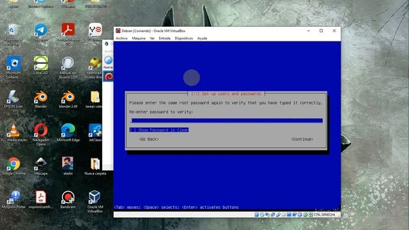Click the network adapters status icon
Viewport: 409px width, 230px height.
pyautogui.click(x=273, y=215)
